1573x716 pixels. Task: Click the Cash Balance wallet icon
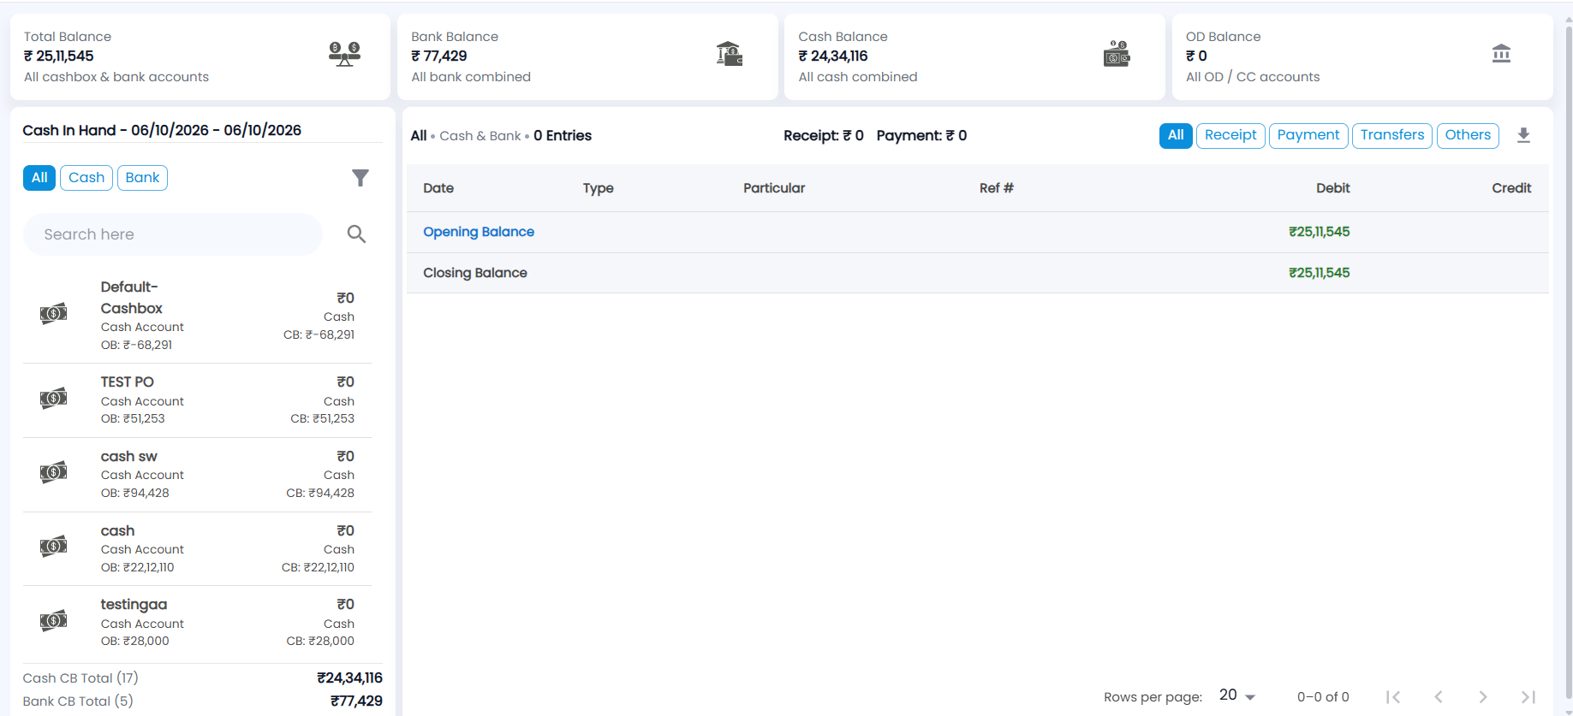pyautogui.click(x=1117, y=54)
